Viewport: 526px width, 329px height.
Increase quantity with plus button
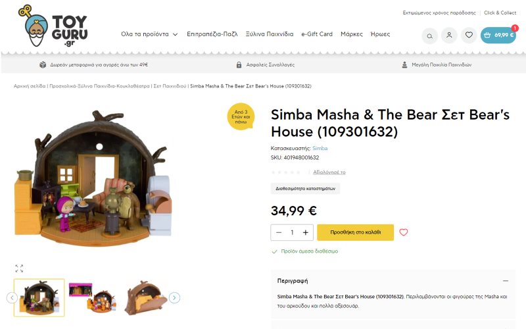click(306, 232)
